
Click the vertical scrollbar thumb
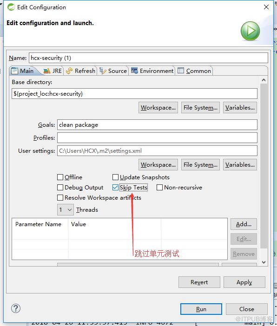264,166
